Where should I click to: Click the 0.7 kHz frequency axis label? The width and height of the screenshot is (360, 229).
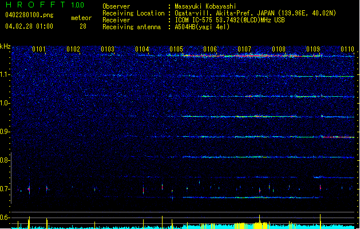(5, 189)
